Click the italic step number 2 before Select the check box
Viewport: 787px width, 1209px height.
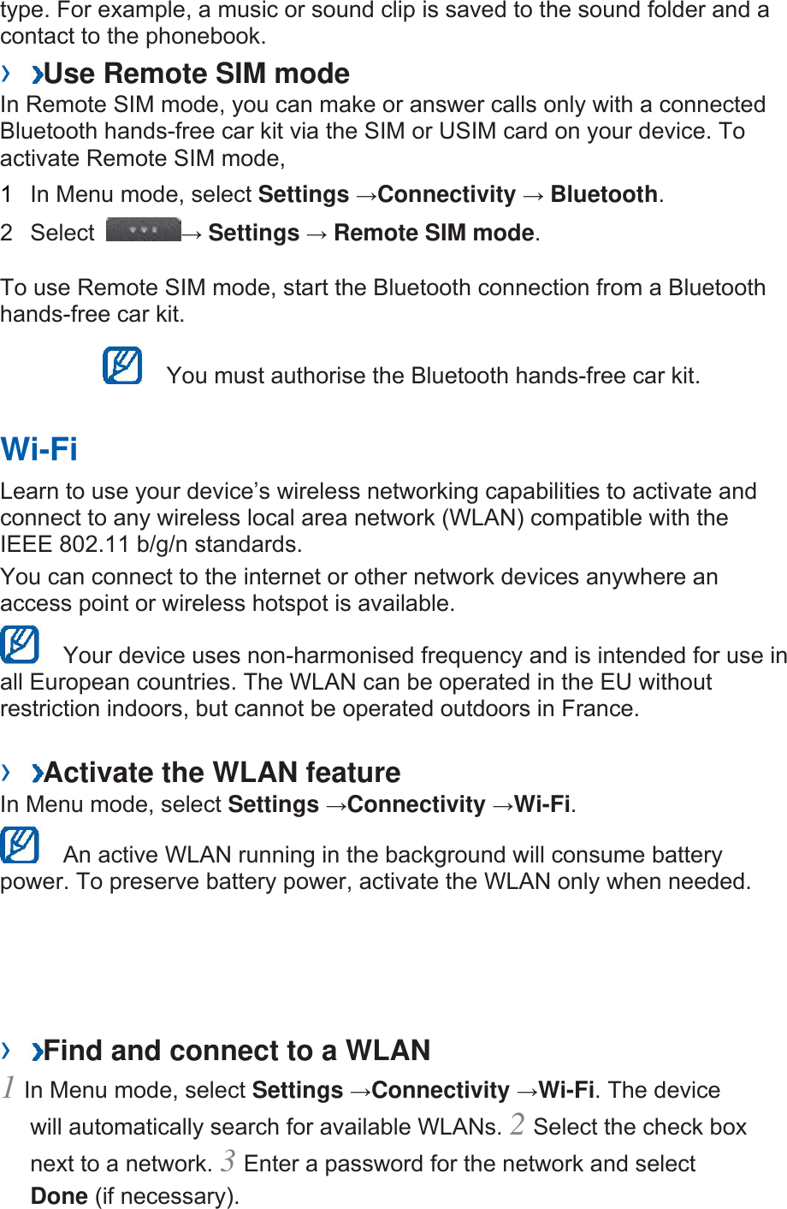coord(517,1123)
